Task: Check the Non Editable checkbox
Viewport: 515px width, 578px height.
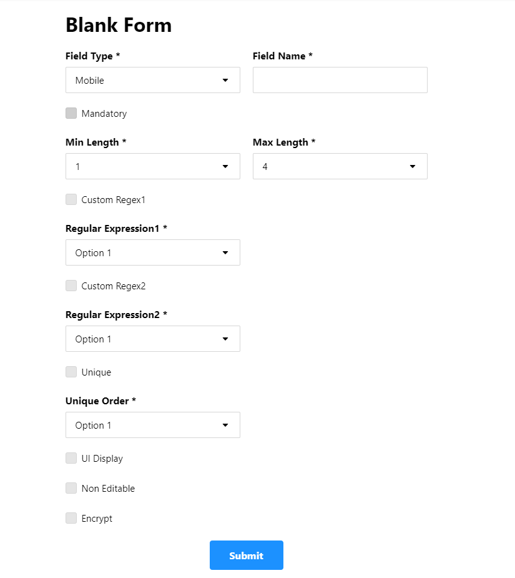Action: coord(71,488)
